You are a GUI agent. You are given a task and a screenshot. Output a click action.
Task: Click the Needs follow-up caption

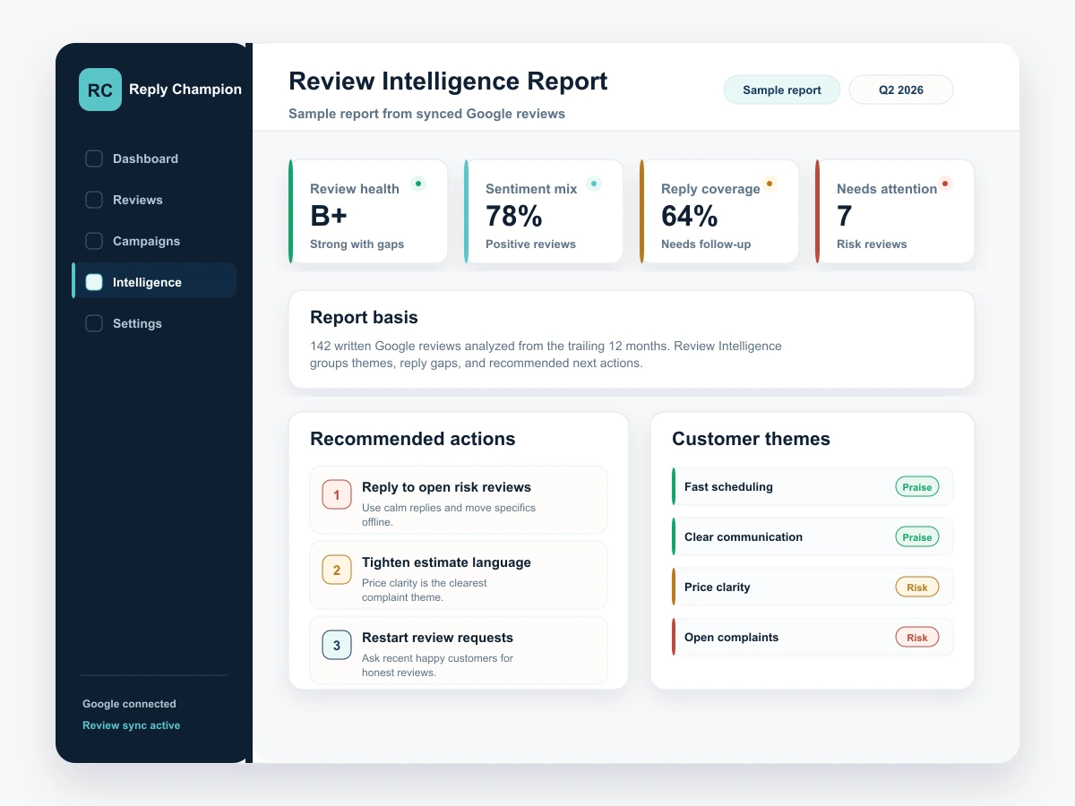(706, 244)
